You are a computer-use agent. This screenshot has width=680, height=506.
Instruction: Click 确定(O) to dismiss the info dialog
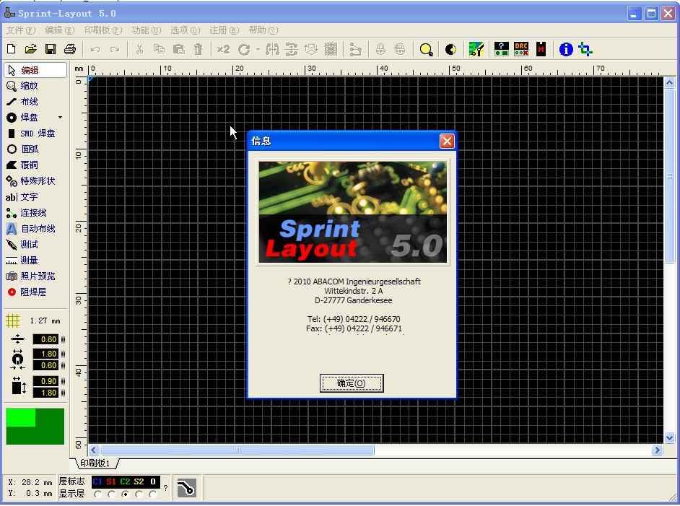tap(352, 383)
